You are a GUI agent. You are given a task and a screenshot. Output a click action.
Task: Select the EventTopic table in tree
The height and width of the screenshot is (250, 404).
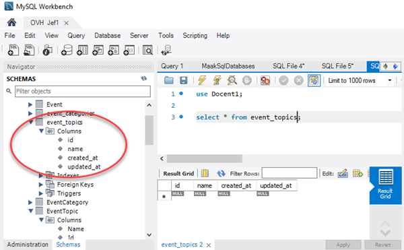click(62, 211)
